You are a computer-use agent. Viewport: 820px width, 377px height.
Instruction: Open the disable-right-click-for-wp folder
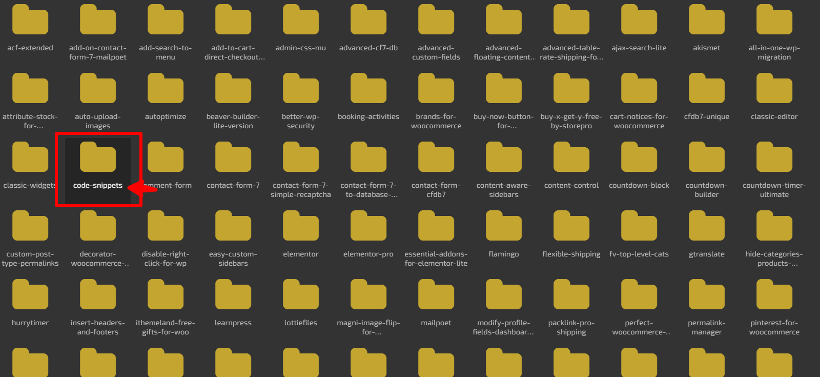click(166, 226)
